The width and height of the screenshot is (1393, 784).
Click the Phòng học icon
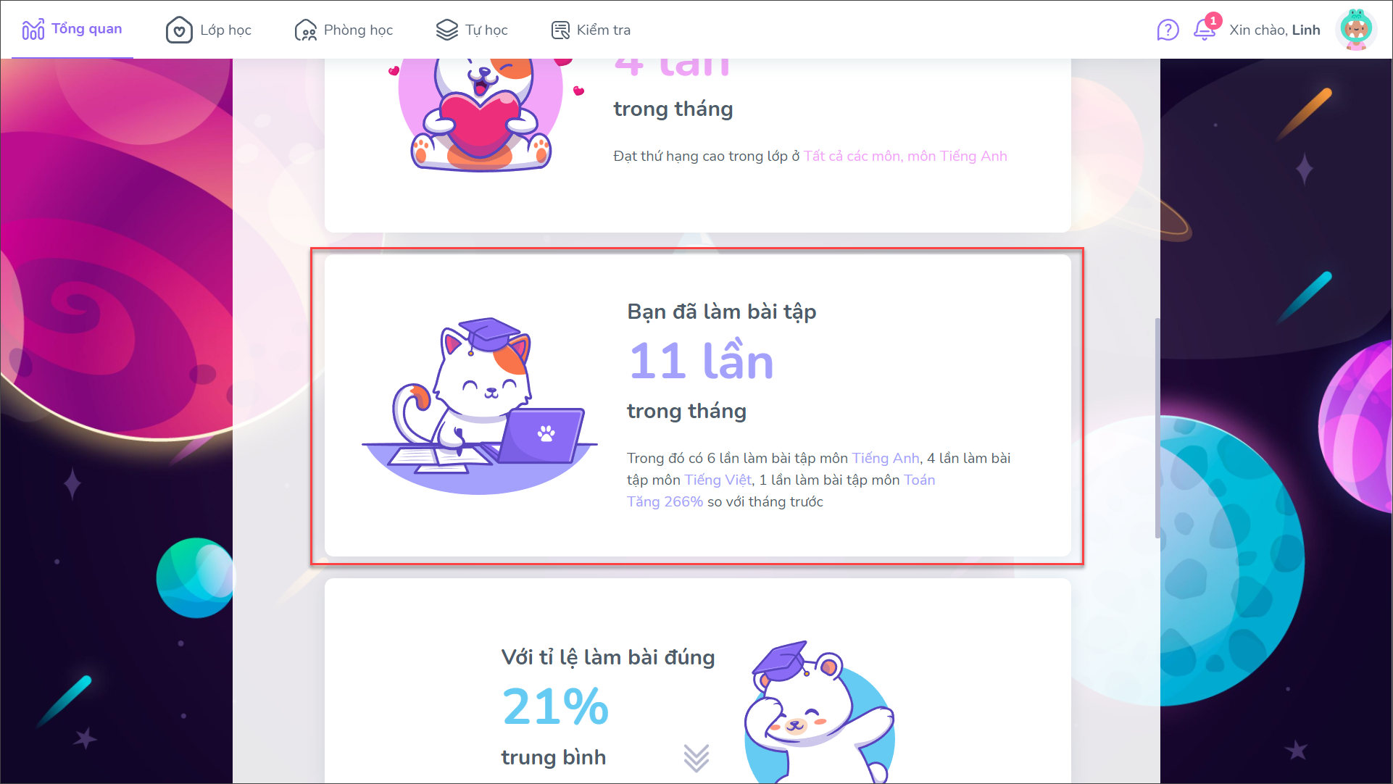click(306, 30)
